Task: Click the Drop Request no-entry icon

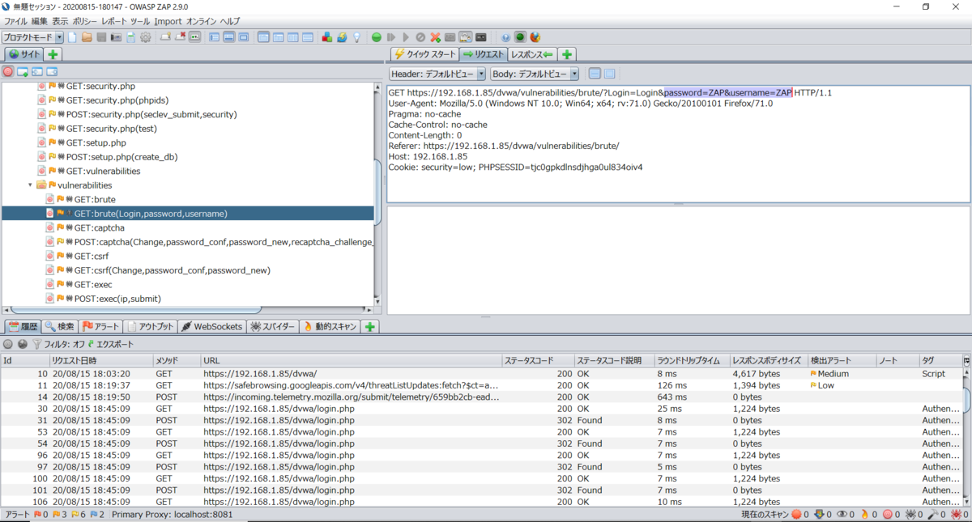Action: (x=420, y=37)
